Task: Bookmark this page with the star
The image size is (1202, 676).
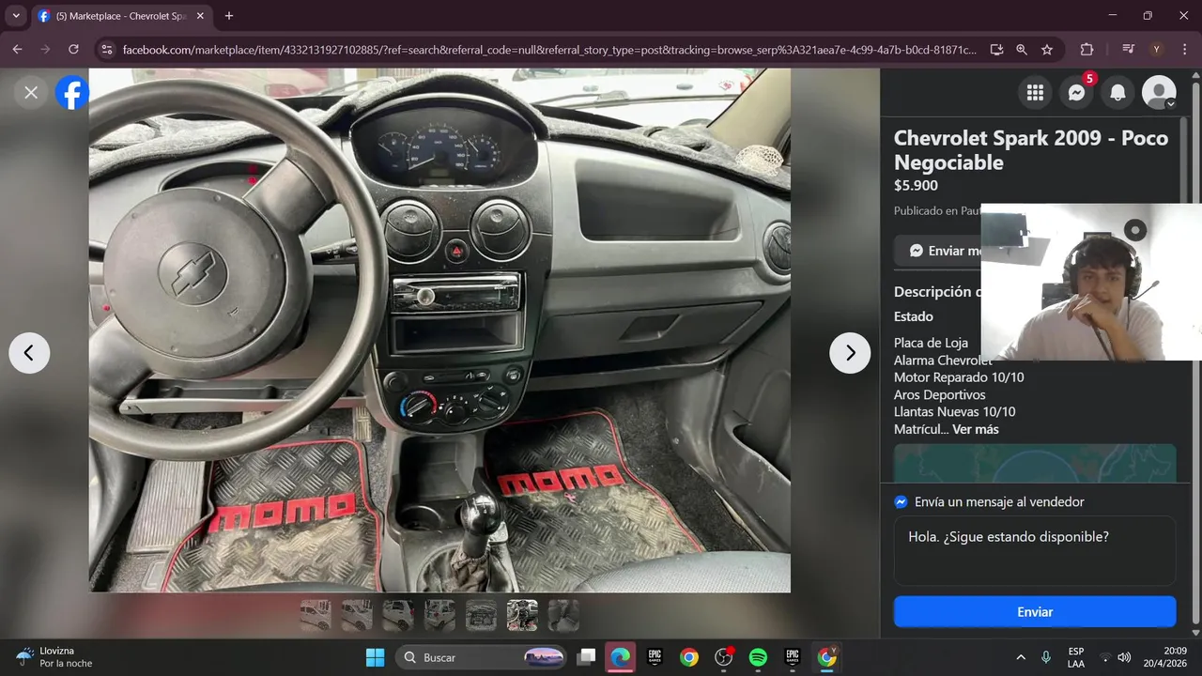Action: tap(1047, 50)
